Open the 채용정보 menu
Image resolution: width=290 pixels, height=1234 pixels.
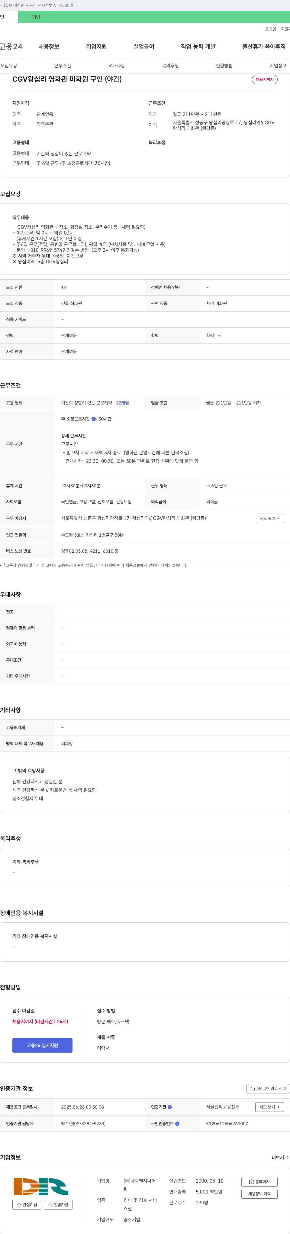coord(49,47)
